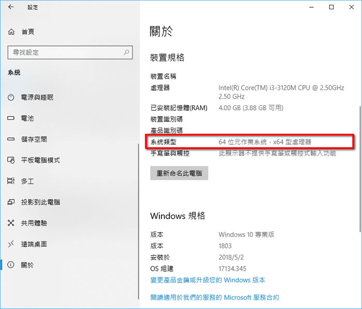Maximize the 設定 window
Screen dimensions: 362x309
pos(331,7)
